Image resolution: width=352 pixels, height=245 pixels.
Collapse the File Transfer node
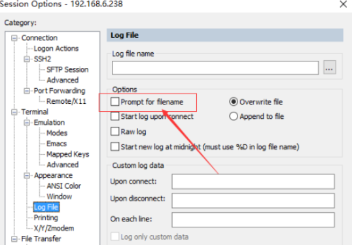point(14,239)
